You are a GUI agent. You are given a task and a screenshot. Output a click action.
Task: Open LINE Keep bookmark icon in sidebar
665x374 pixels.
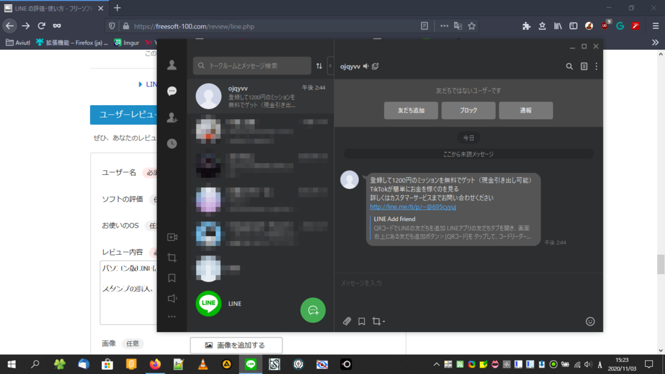(172, 278)
